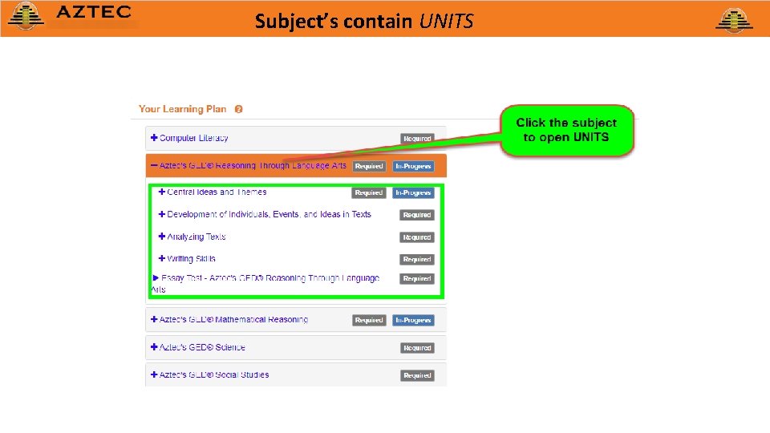Click Required badge on Reasoning Through Language Arts
The height and width of the screenshot is (433, 770).
pyautogui.click(x=369, y=167)
